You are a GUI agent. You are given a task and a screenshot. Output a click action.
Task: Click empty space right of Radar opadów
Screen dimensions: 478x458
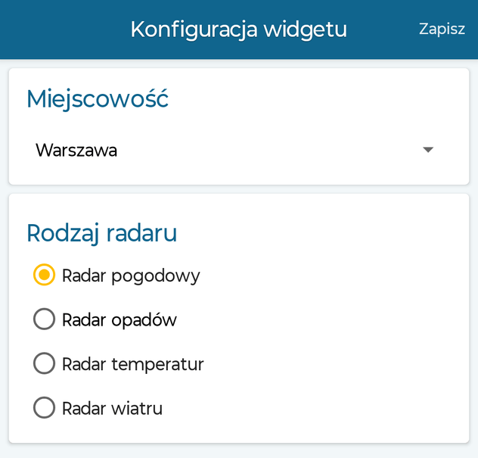click(x=317, y=319)
